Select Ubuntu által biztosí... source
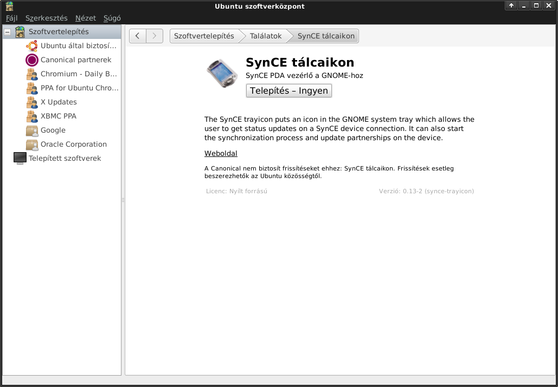The width and height of the screenshot is (558, 387). pyautogui.click(x=62, y=46)
